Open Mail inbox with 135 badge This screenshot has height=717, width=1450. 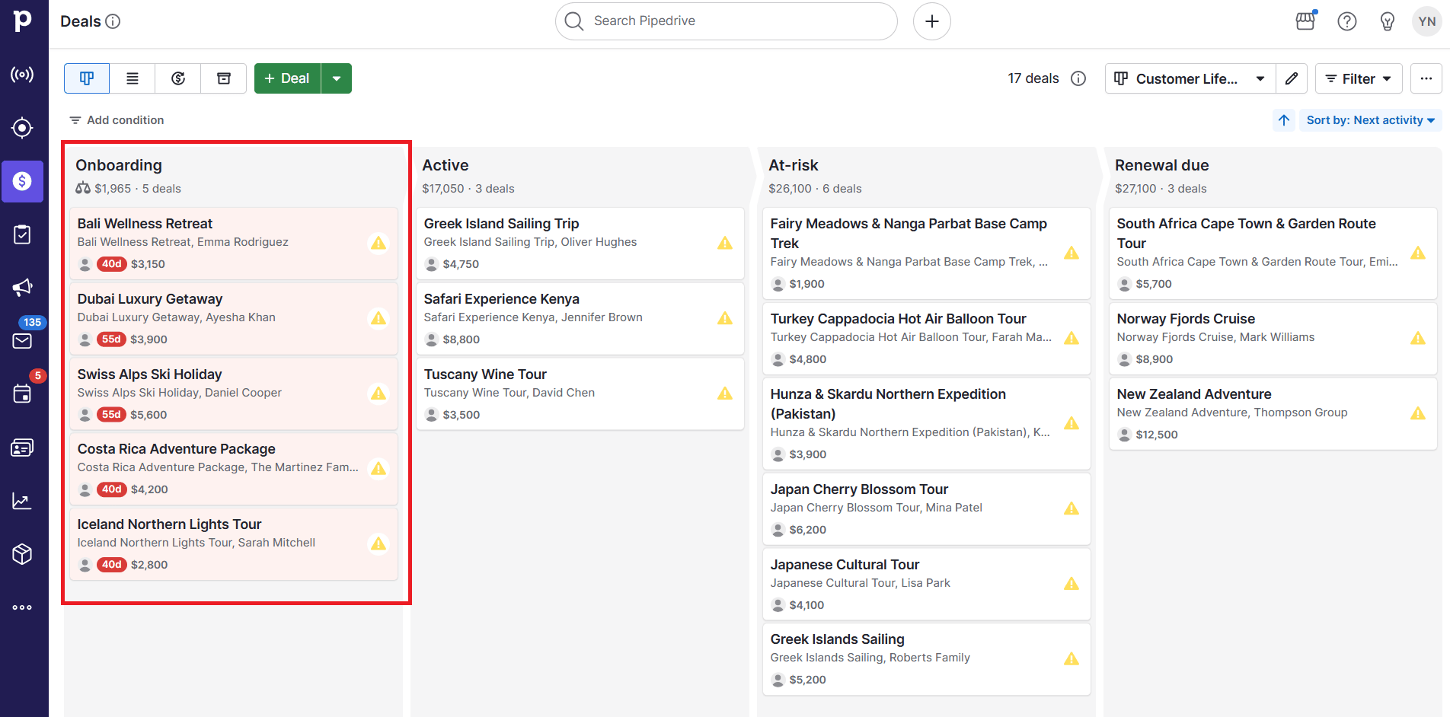[x=22, y=340]
